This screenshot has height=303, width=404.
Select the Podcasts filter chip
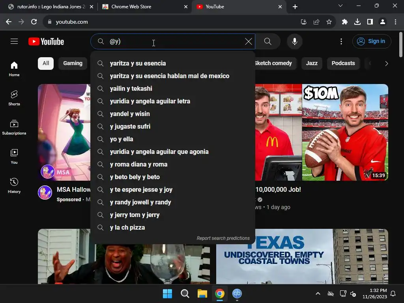(x=343, y=64)
